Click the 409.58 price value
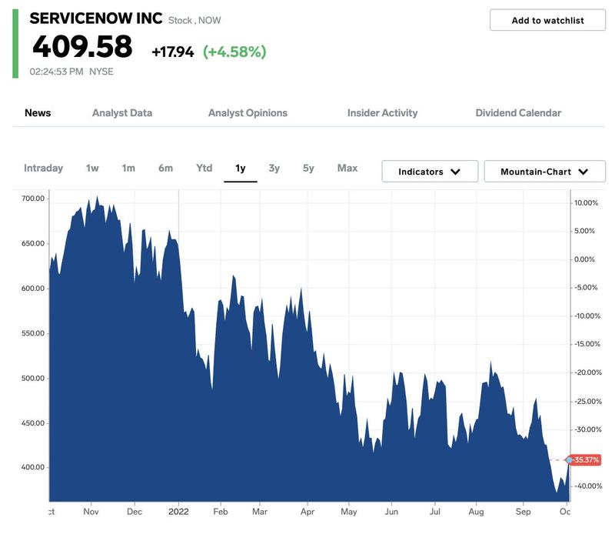This screenshot has height=541, width=615. click(82, 46)
